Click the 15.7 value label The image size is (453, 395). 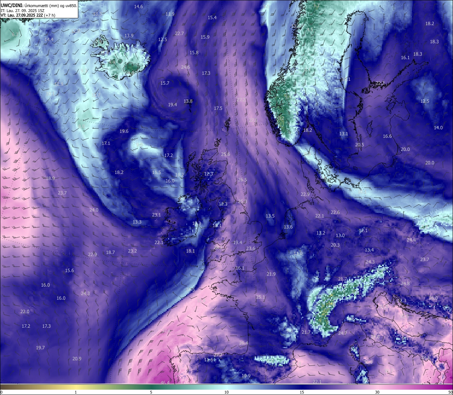coord(165,83)
